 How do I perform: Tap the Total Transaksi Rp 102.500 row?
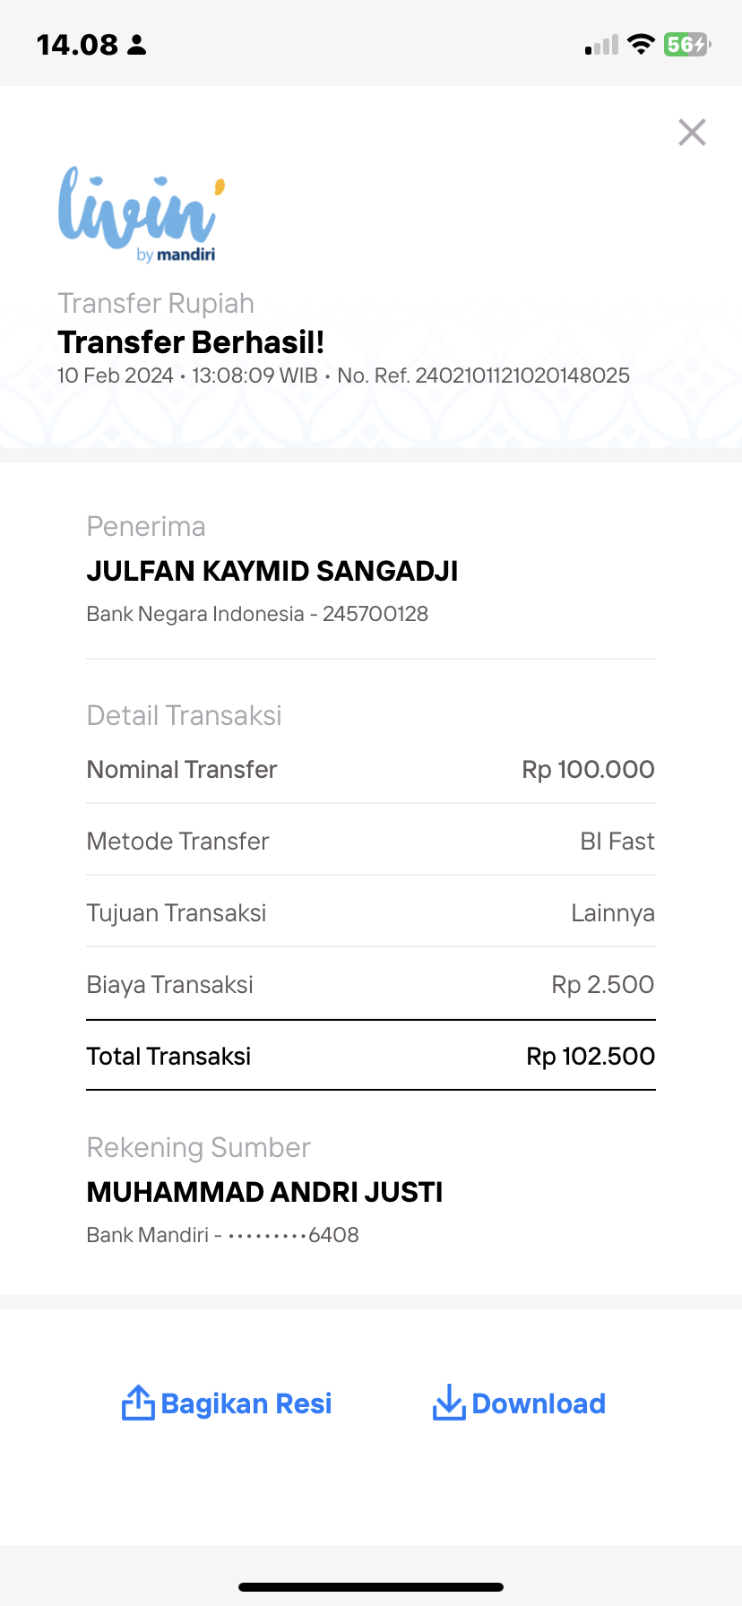coord(371,1056)
